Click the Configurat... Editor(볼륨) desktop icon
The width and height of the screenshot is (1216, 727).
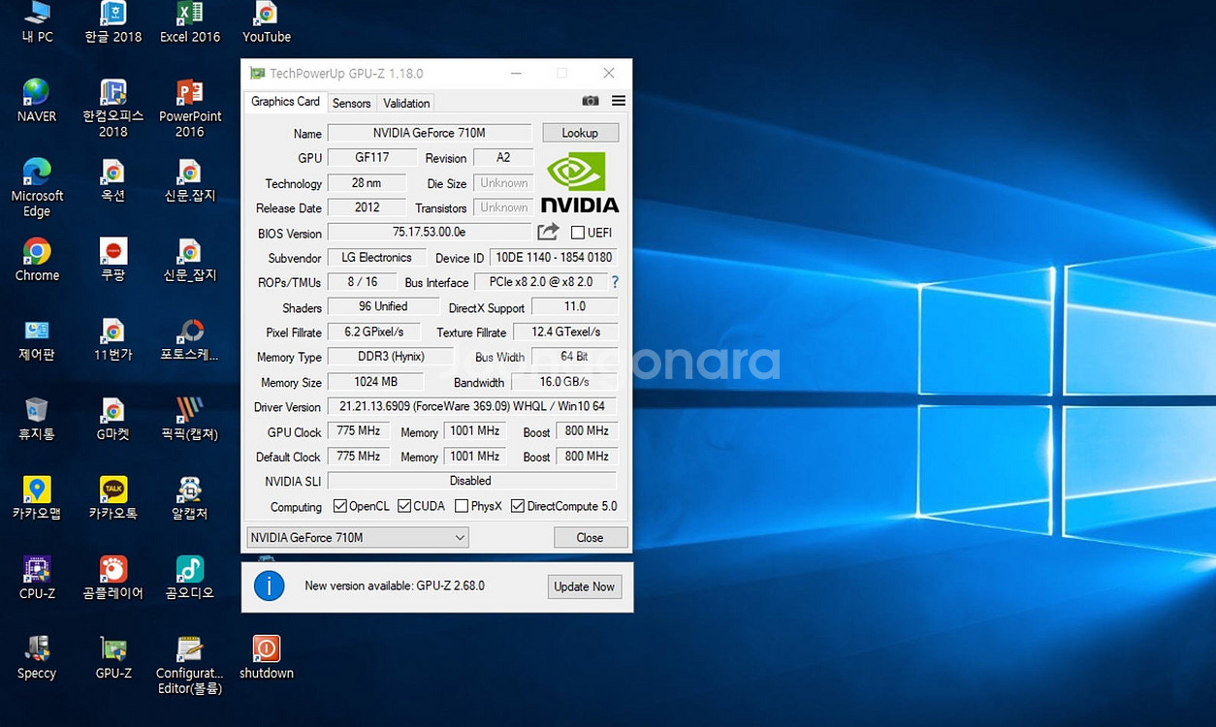[x=190, y=665]
